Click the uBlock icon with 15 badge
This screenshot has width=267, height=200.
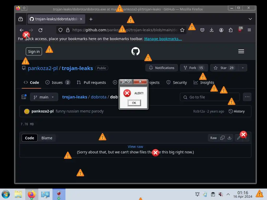pos(240,29)
